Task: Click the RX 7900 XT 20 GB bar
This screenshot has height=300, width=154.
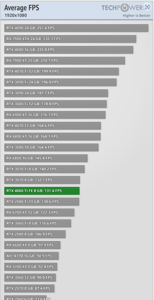Action: 64,61
